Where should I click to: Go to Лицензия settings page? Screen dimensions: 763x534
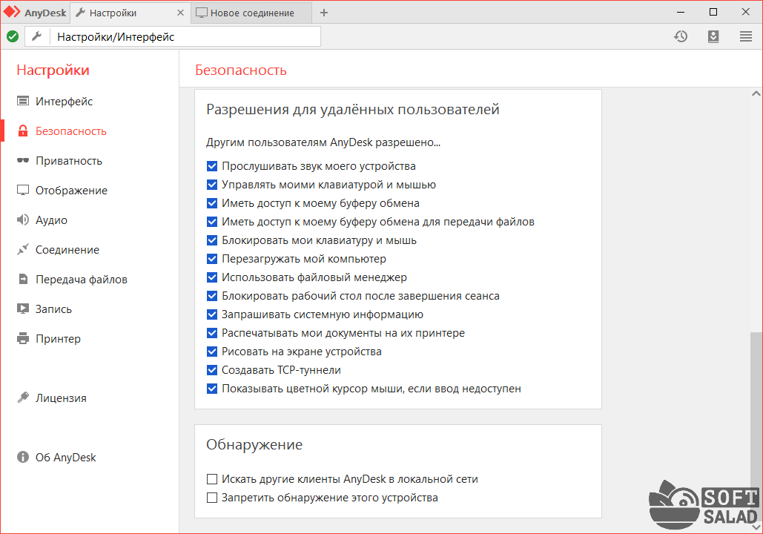61,398
